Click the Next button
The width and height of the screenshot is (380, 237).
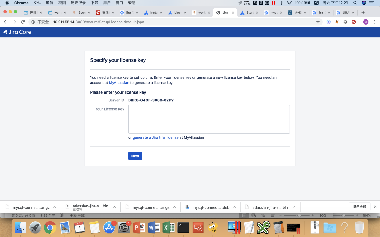(135, 156)
